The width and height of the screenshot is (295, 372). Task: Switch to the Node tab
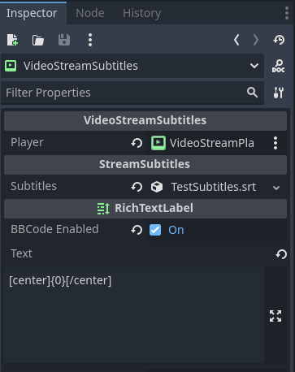(x=90, y=13)
